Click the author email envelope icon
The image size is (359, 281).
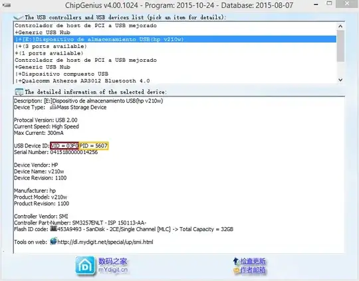click(236, 270)
